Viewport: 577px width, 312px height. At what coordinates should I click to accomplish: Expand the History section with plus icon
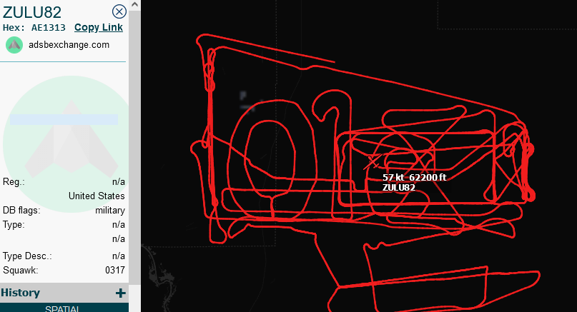120,293
